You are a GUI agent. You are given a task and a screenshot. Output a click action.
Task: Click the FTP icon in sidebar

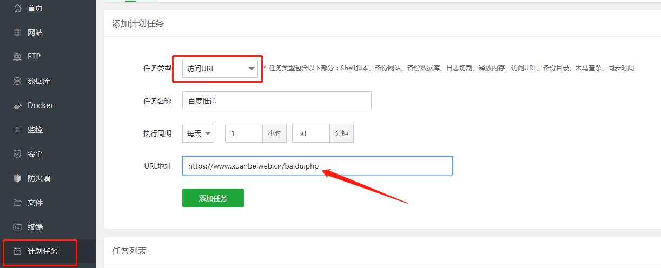(x=17, y=57)
